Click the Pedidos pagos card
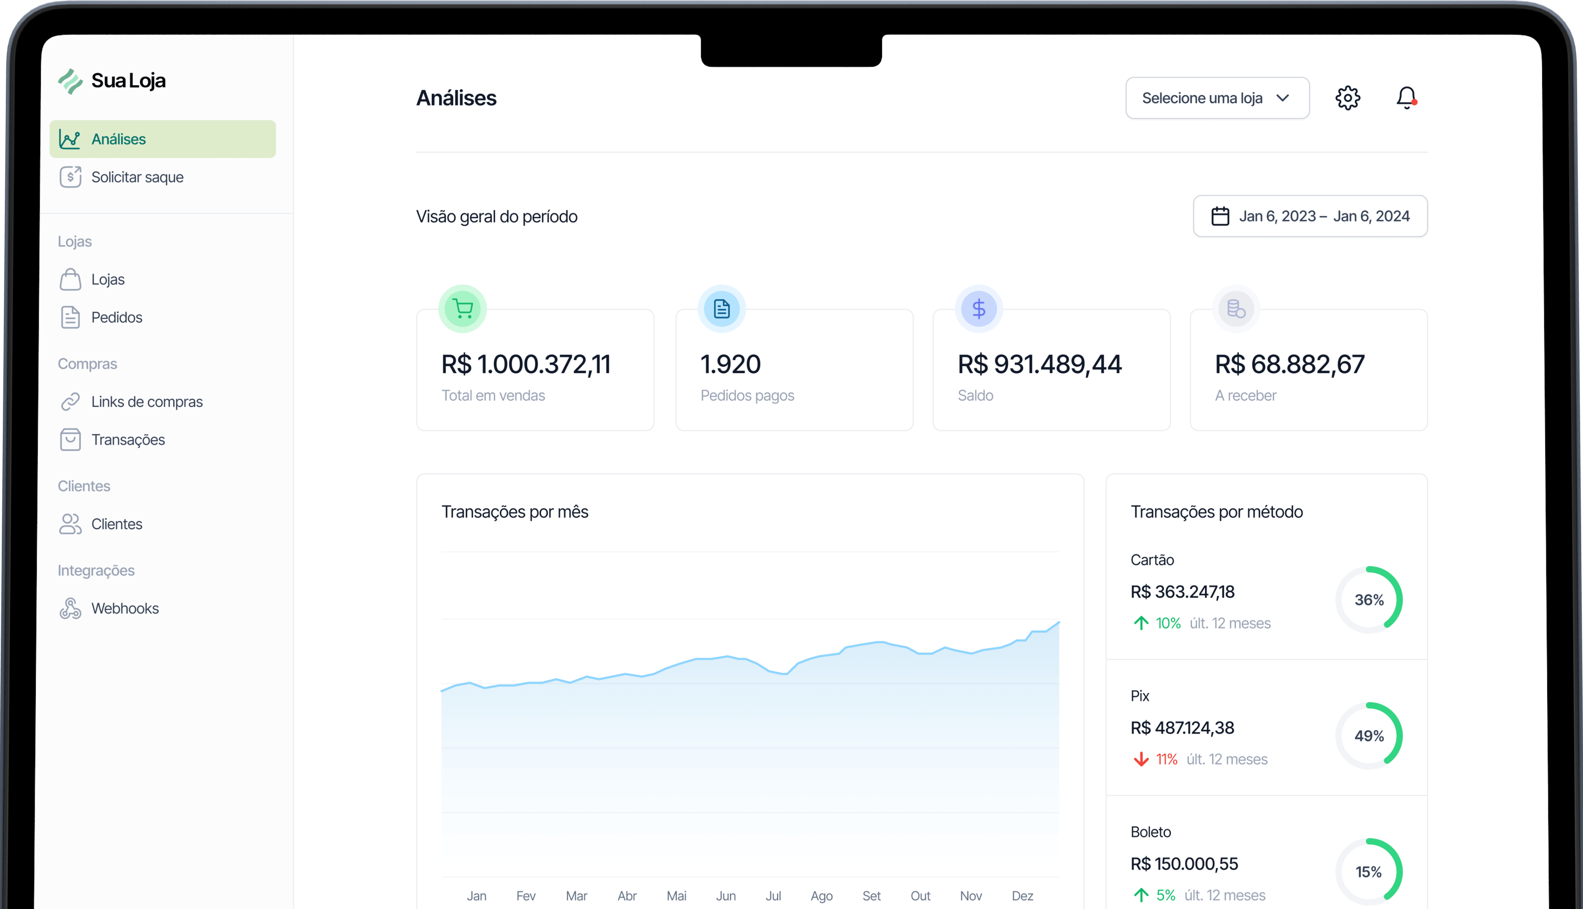1583x909 pixels. click(x=794, y=370)
